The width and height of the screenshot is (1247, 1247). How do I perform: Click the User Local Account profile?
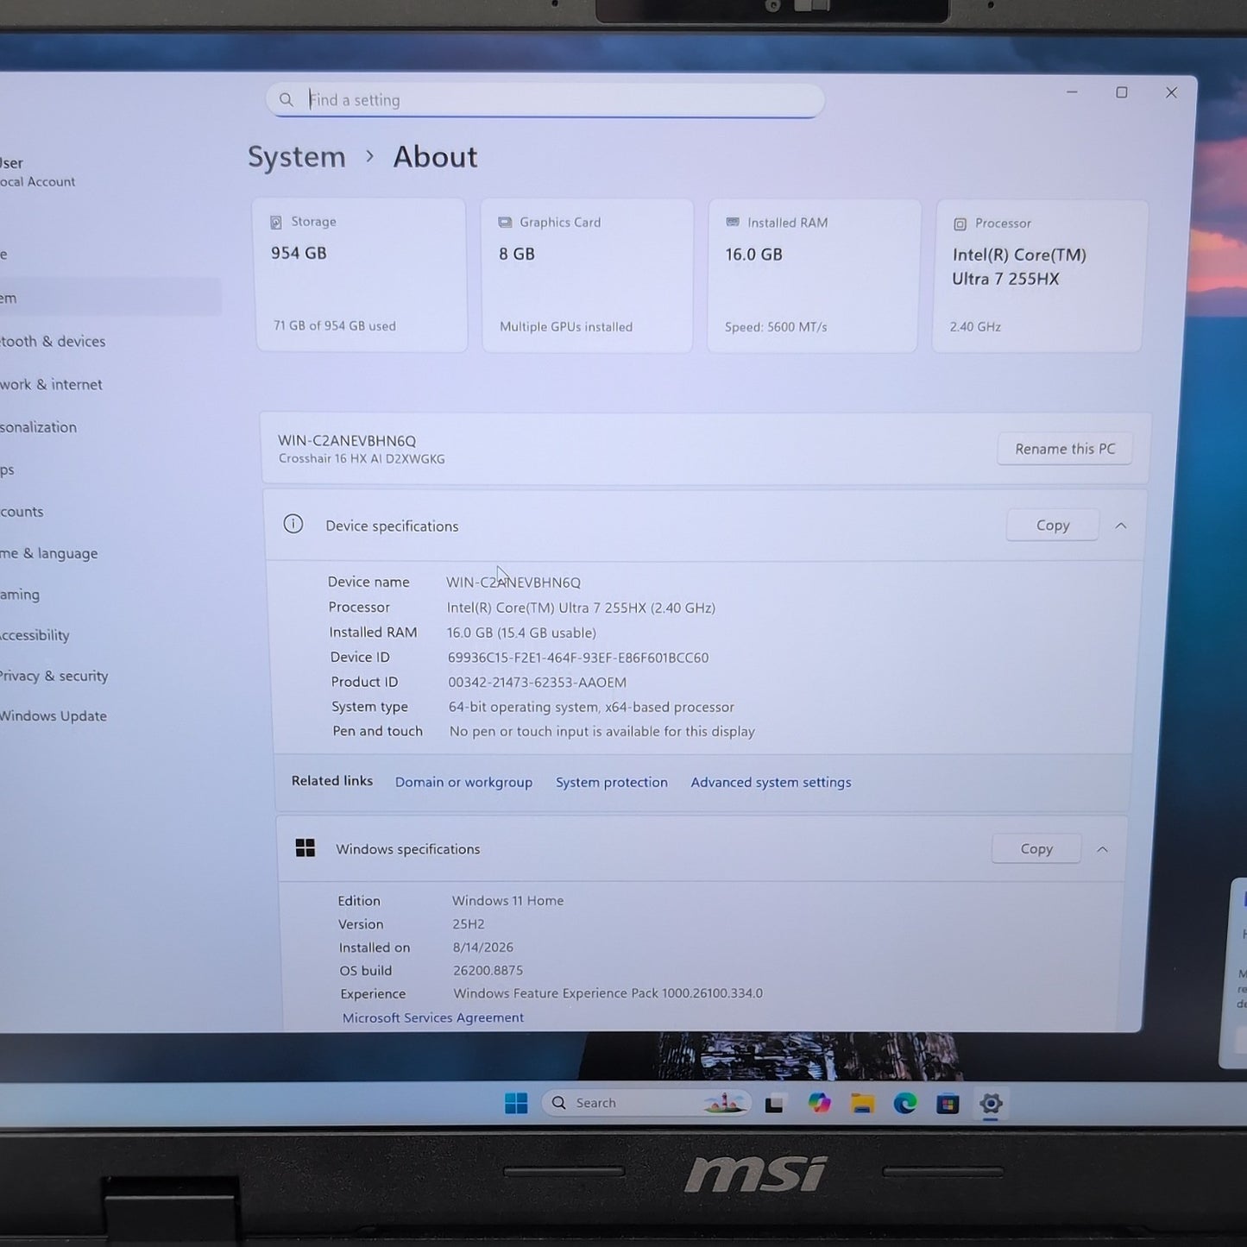point(38,172)
